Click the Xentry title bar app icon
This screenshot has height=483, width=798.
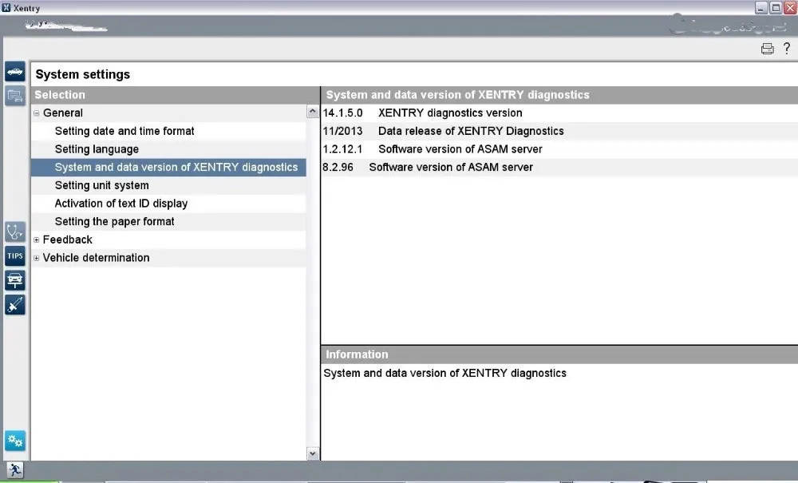pyautogui.click(x=6, y=8)
